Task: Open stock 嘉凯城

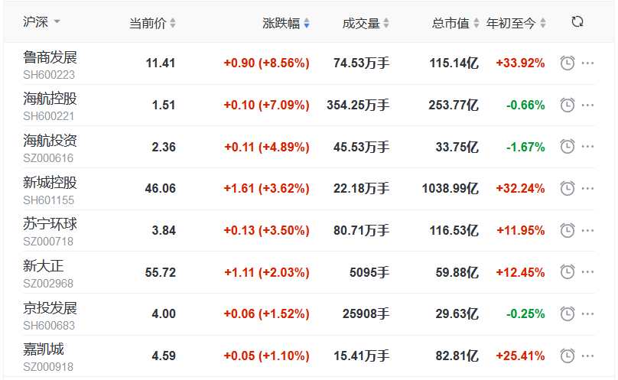Action: [44, 349]
